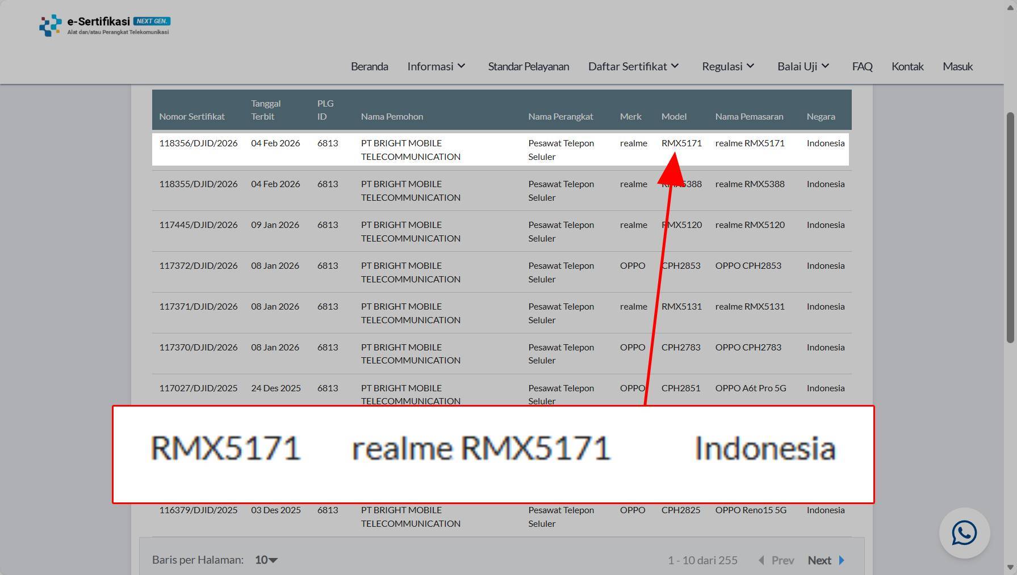Click the date 03 Des 2025

[x=276, y=510]
